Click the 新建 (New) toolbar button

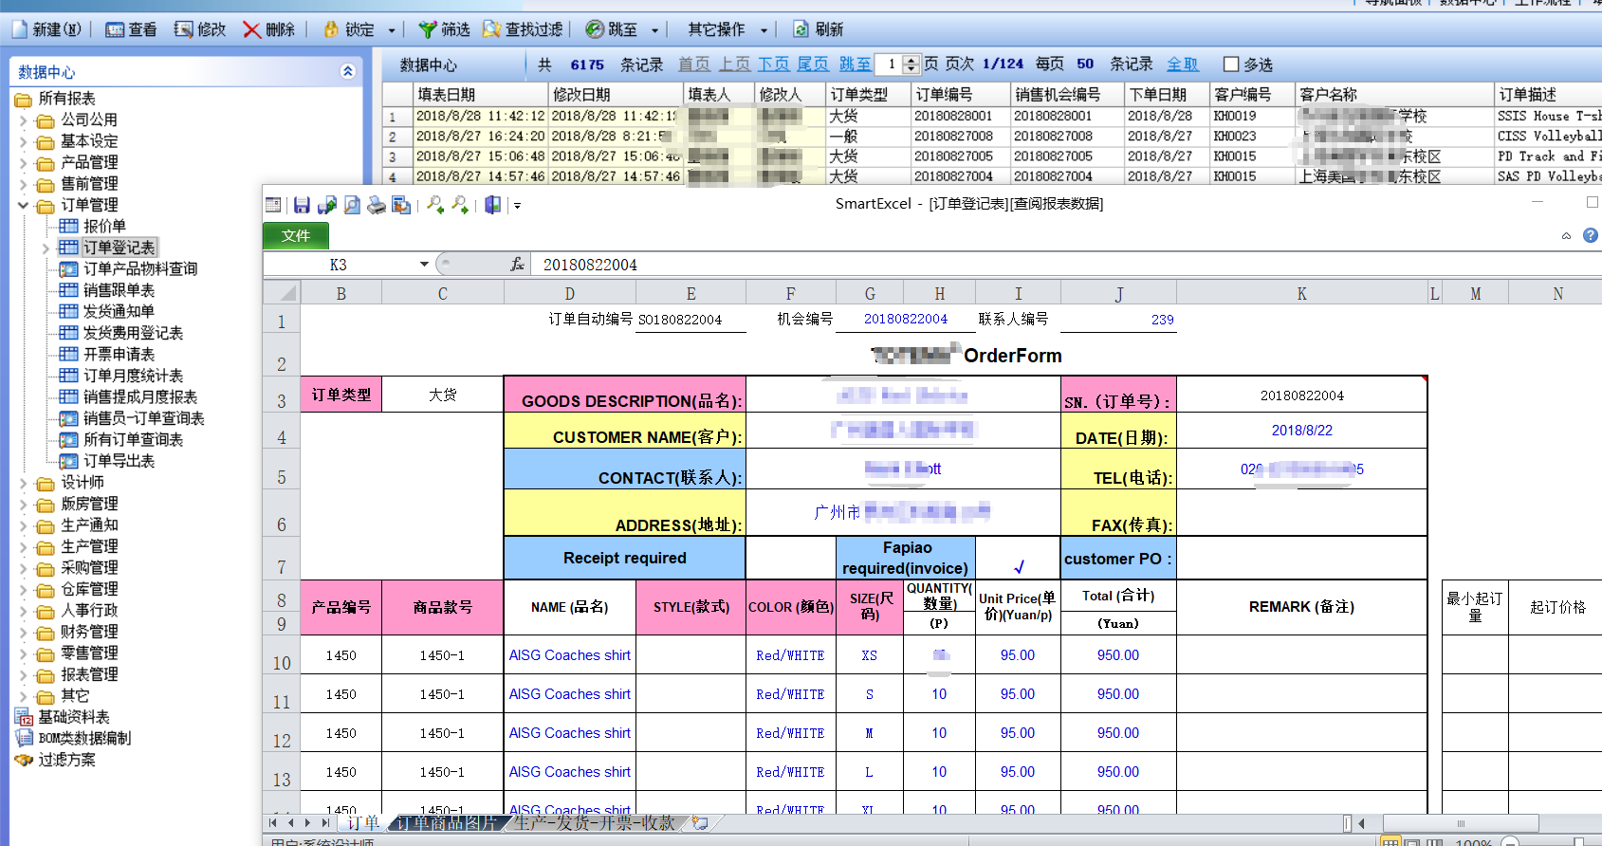point(46,29)
